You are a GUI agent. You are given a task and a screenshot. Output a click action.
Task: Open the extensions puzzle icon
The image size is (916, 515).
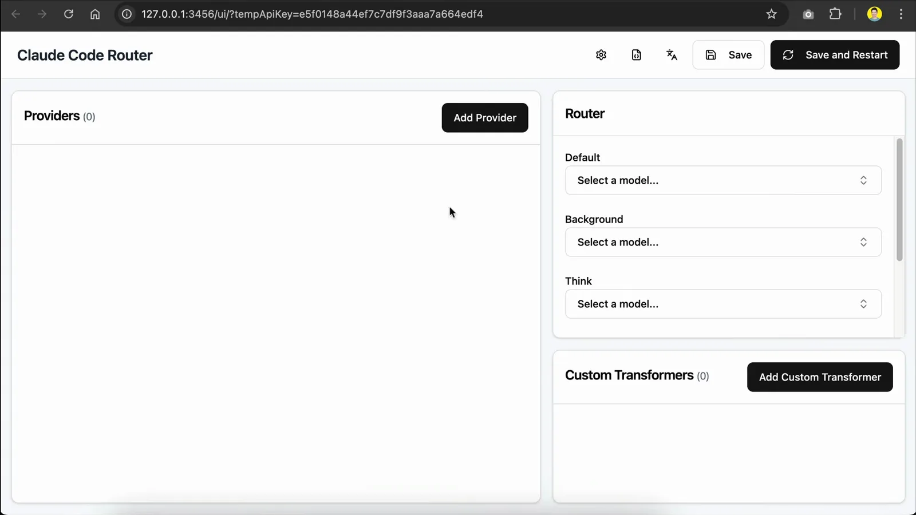(835, 14)
